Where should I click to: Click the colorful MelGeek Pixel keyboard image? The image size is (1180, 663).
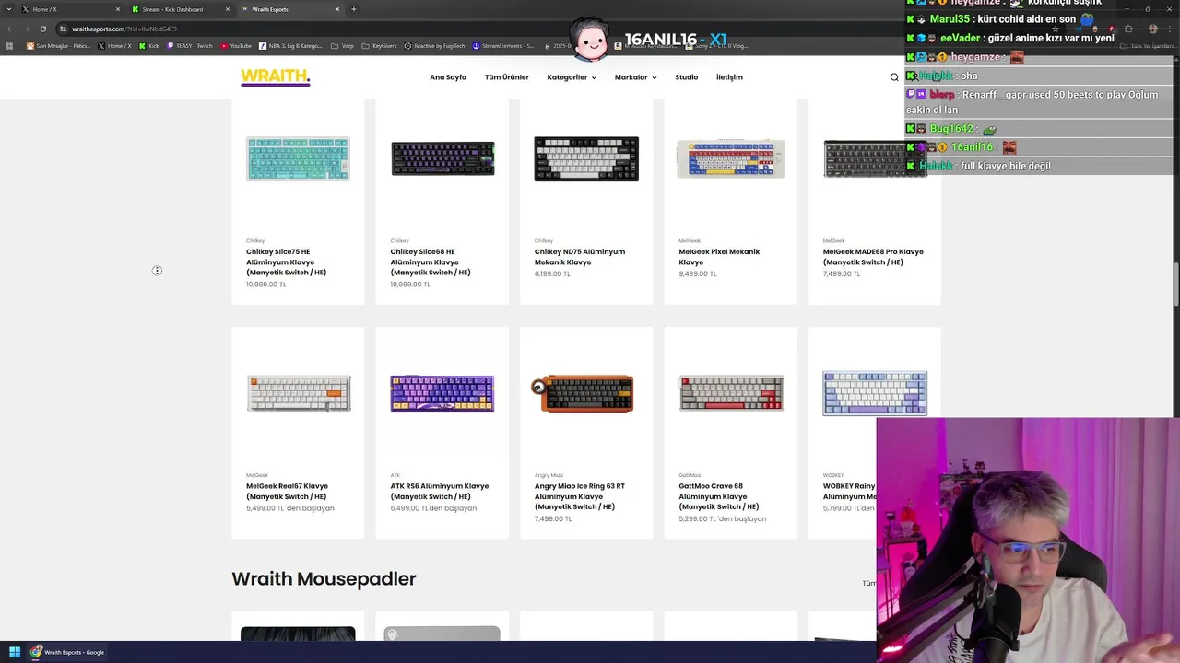pos(731,158)
